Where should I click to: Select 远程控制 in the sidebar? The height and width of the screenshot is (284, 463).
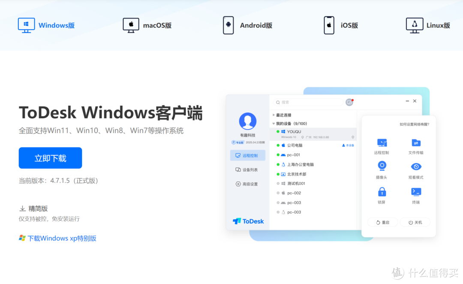[x=247, y=155]
